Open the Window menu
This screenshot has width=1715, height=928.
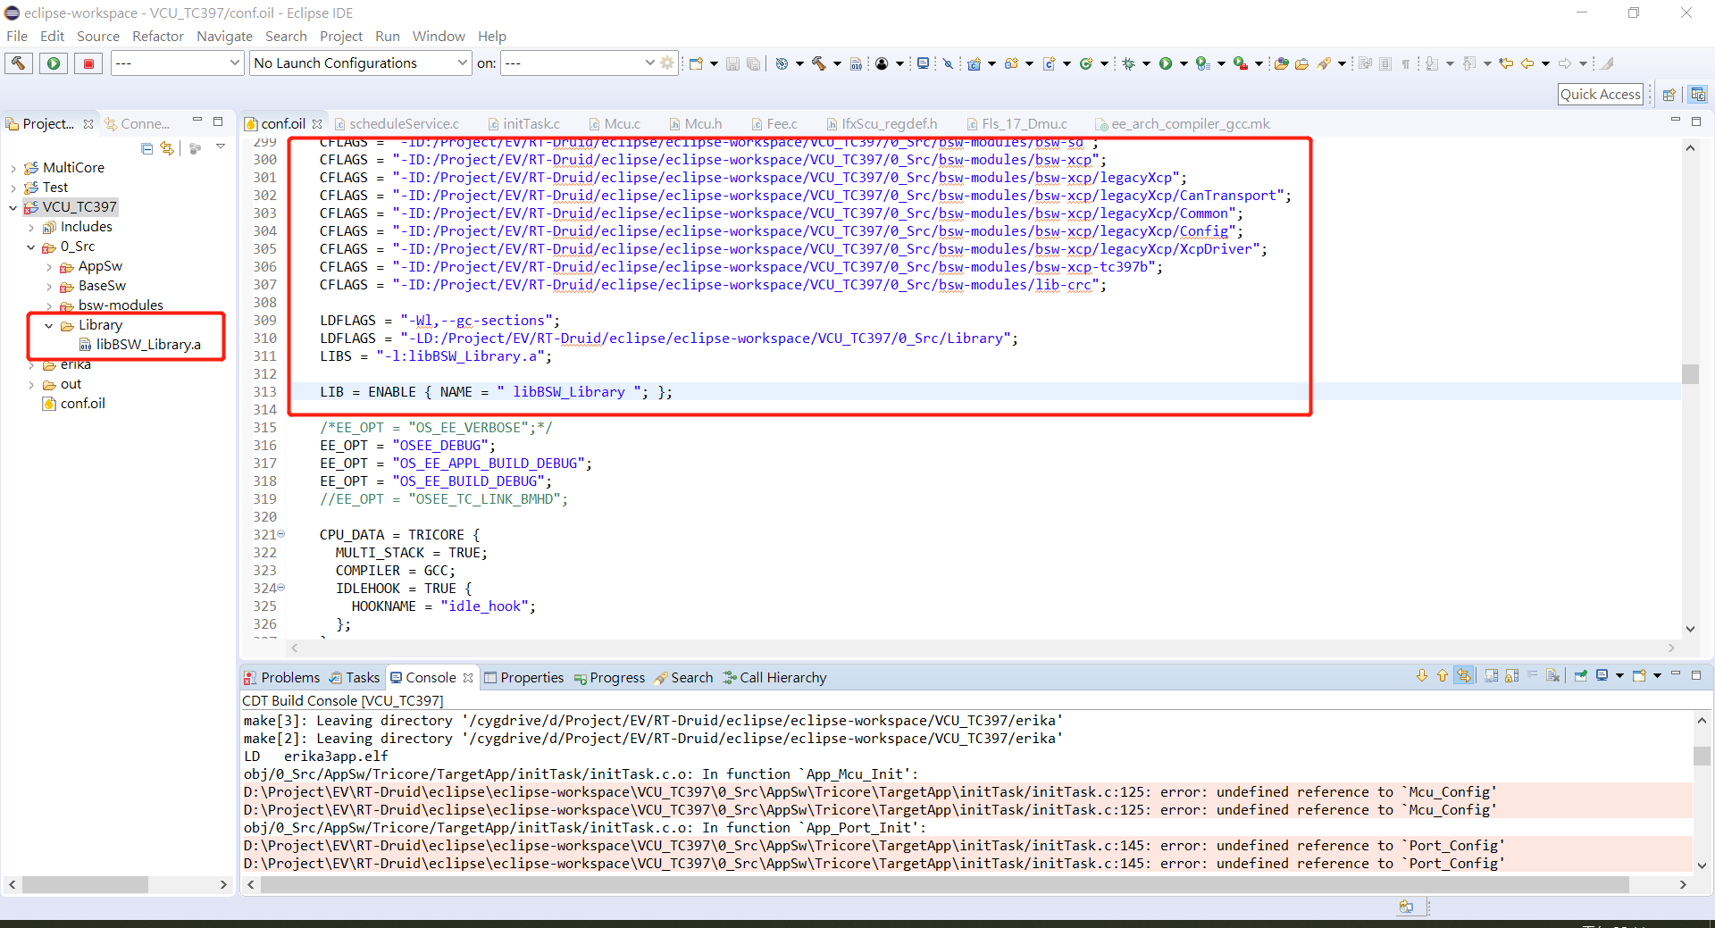(439, 36)
